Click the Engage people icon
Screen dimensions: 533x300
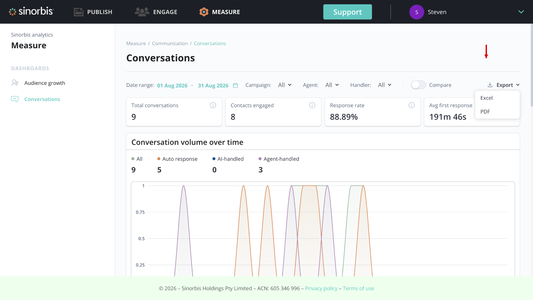pyautogui.click(x=142, y=12)
